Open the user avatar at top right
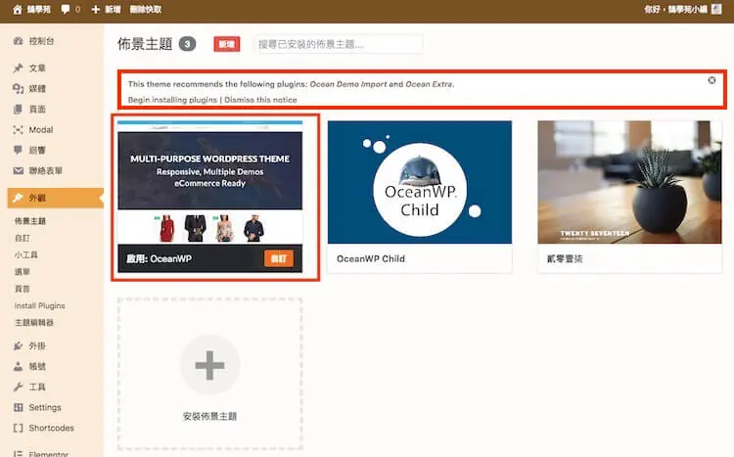This screenshot has width=734, height=457. click(x=716, y=10)
